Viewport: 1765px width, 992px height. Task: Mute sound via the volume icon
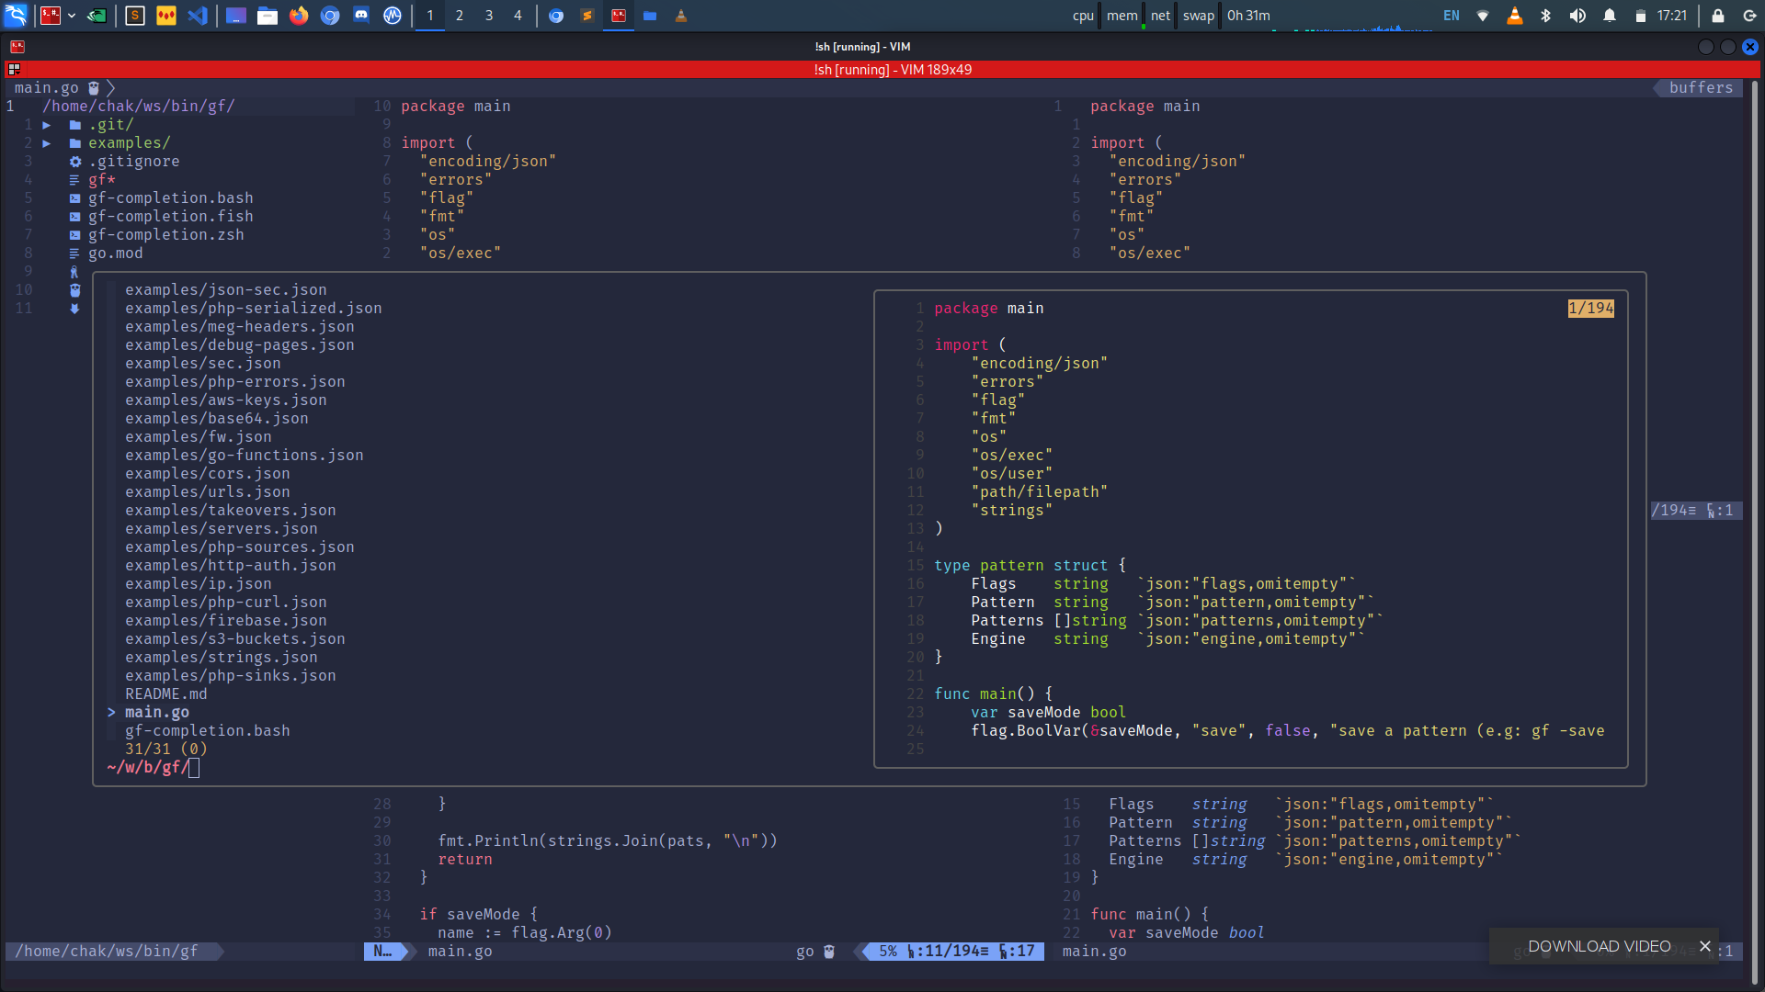(x=1577, y=16)
